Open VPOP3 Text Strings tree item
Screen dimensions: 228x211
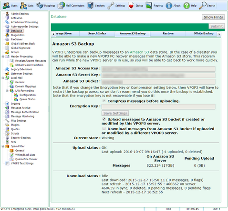point(22,163)
